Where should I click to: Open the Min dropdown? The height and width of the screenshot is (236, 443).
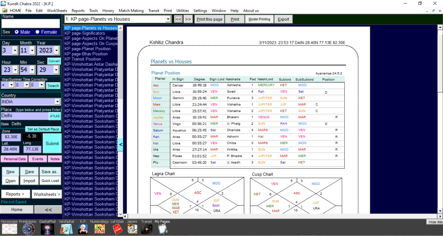(32, 70)
